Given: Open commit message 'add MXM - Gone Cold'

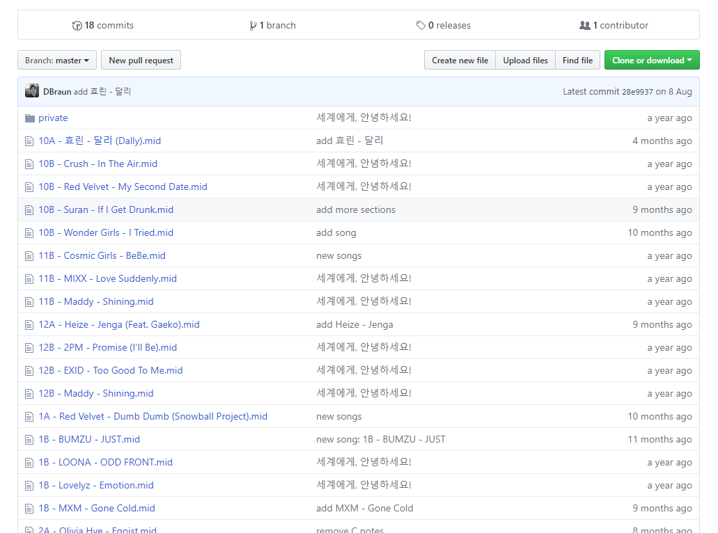Looking at the screenshot, I should point(364,508).
